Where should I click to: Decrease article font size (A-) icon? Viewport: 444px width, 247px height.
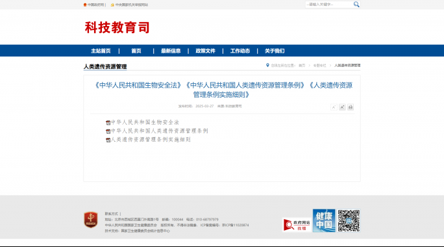click(x=334, y=107)
